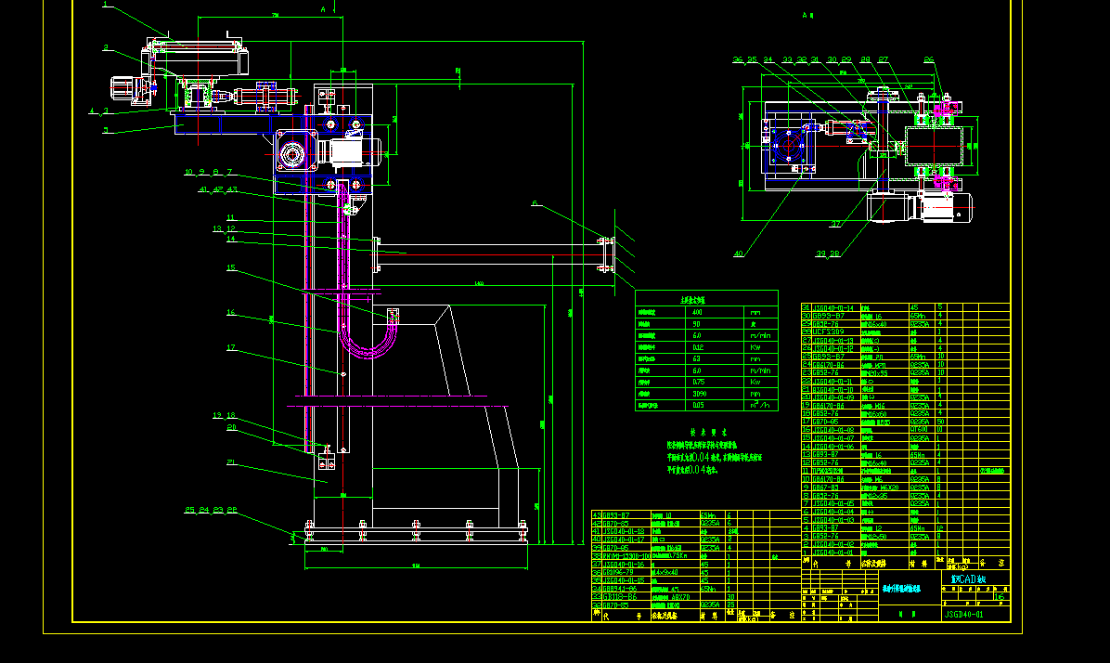Click the technical requirements heading text
Viewport: 1110px width, 663px height.
coord(709,432)
